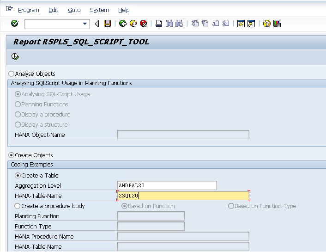Select Display a structure radio button

(x=18, y=124)
